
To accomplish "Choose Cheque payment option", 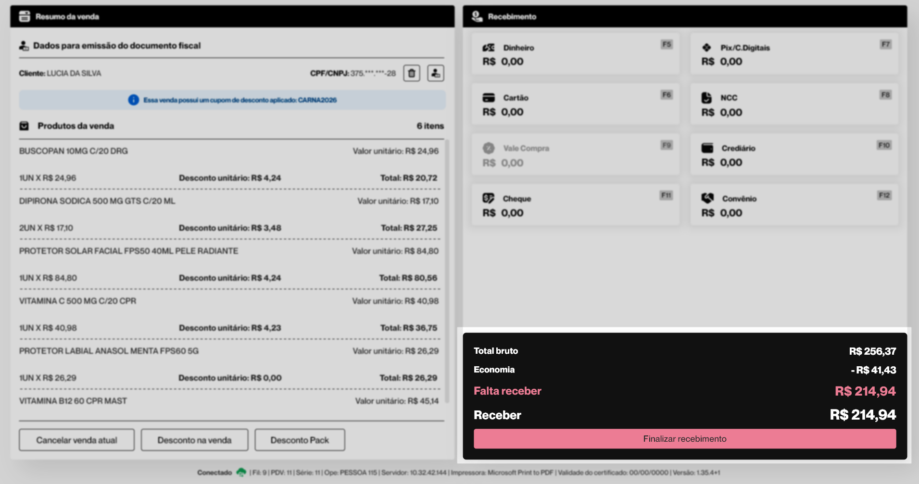I will point(575,205).
